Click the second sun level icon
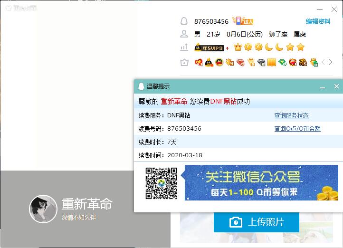 click(258, 47)
